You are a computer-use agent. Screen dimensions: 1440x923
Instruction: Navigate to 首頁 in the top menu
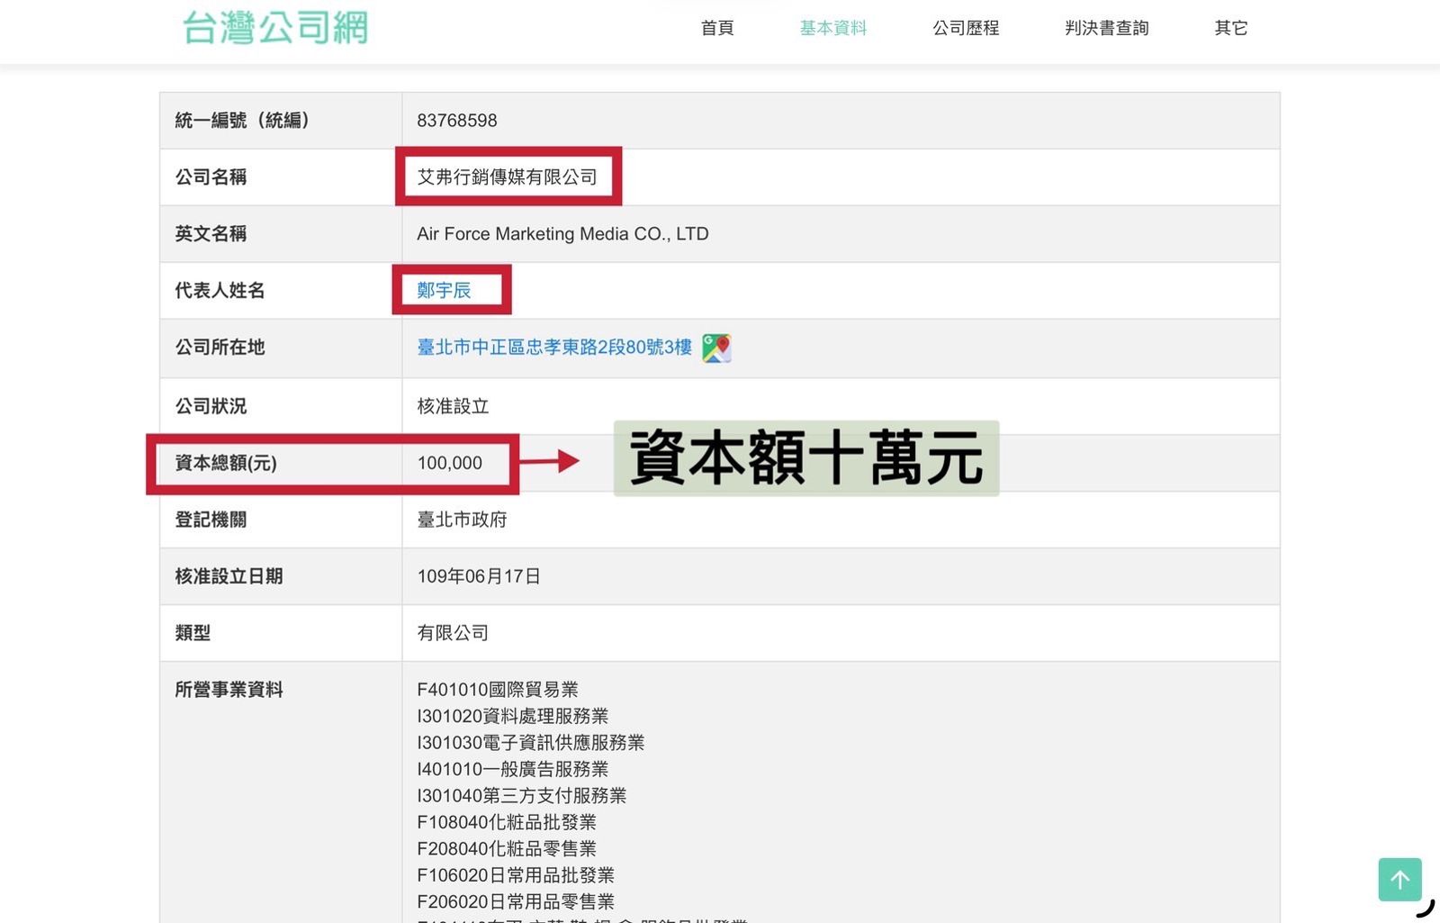(x=715, y=28)
